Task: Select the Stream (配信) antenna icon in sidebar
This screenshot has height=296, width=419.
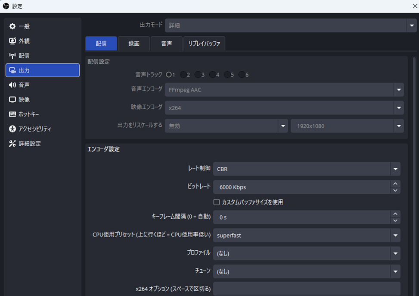Action: (x=12, y=56)
